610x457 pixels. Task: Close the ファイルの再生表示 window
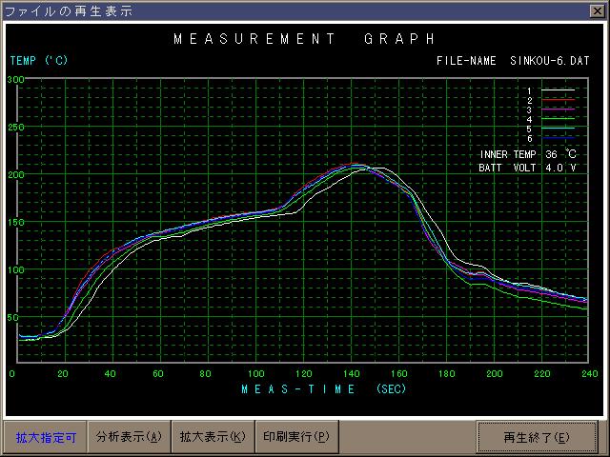tap(598, 10)
